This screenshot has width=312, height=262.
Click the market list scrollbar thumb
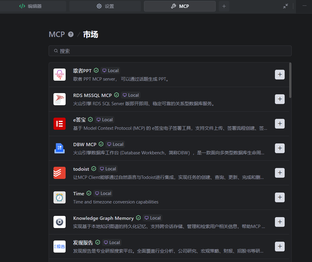(290, 80)
